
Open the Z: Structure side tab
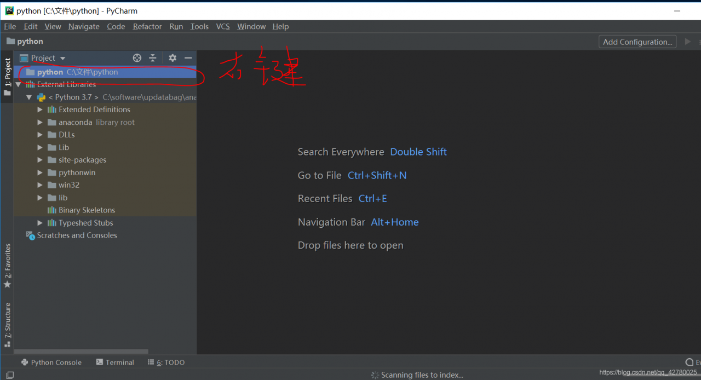coord(7,325)
